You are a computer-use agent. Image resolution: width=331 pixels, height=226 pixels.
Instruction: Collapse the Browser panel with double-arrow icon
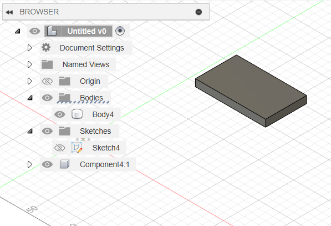(x=9, y=12)
